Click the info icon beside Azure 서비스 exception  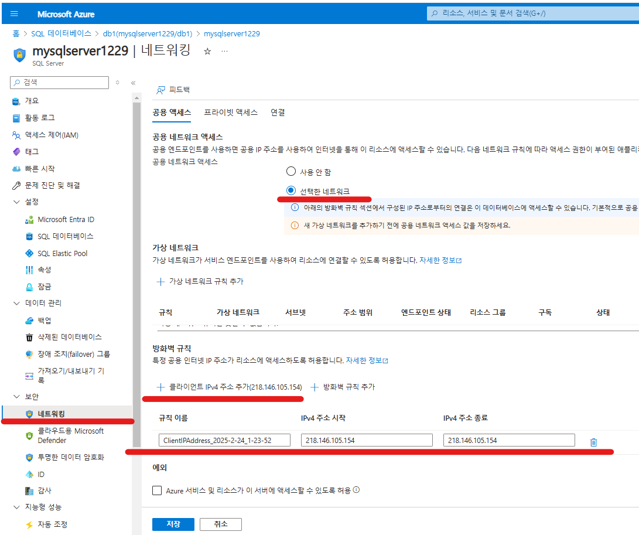[x=356, y=490]
